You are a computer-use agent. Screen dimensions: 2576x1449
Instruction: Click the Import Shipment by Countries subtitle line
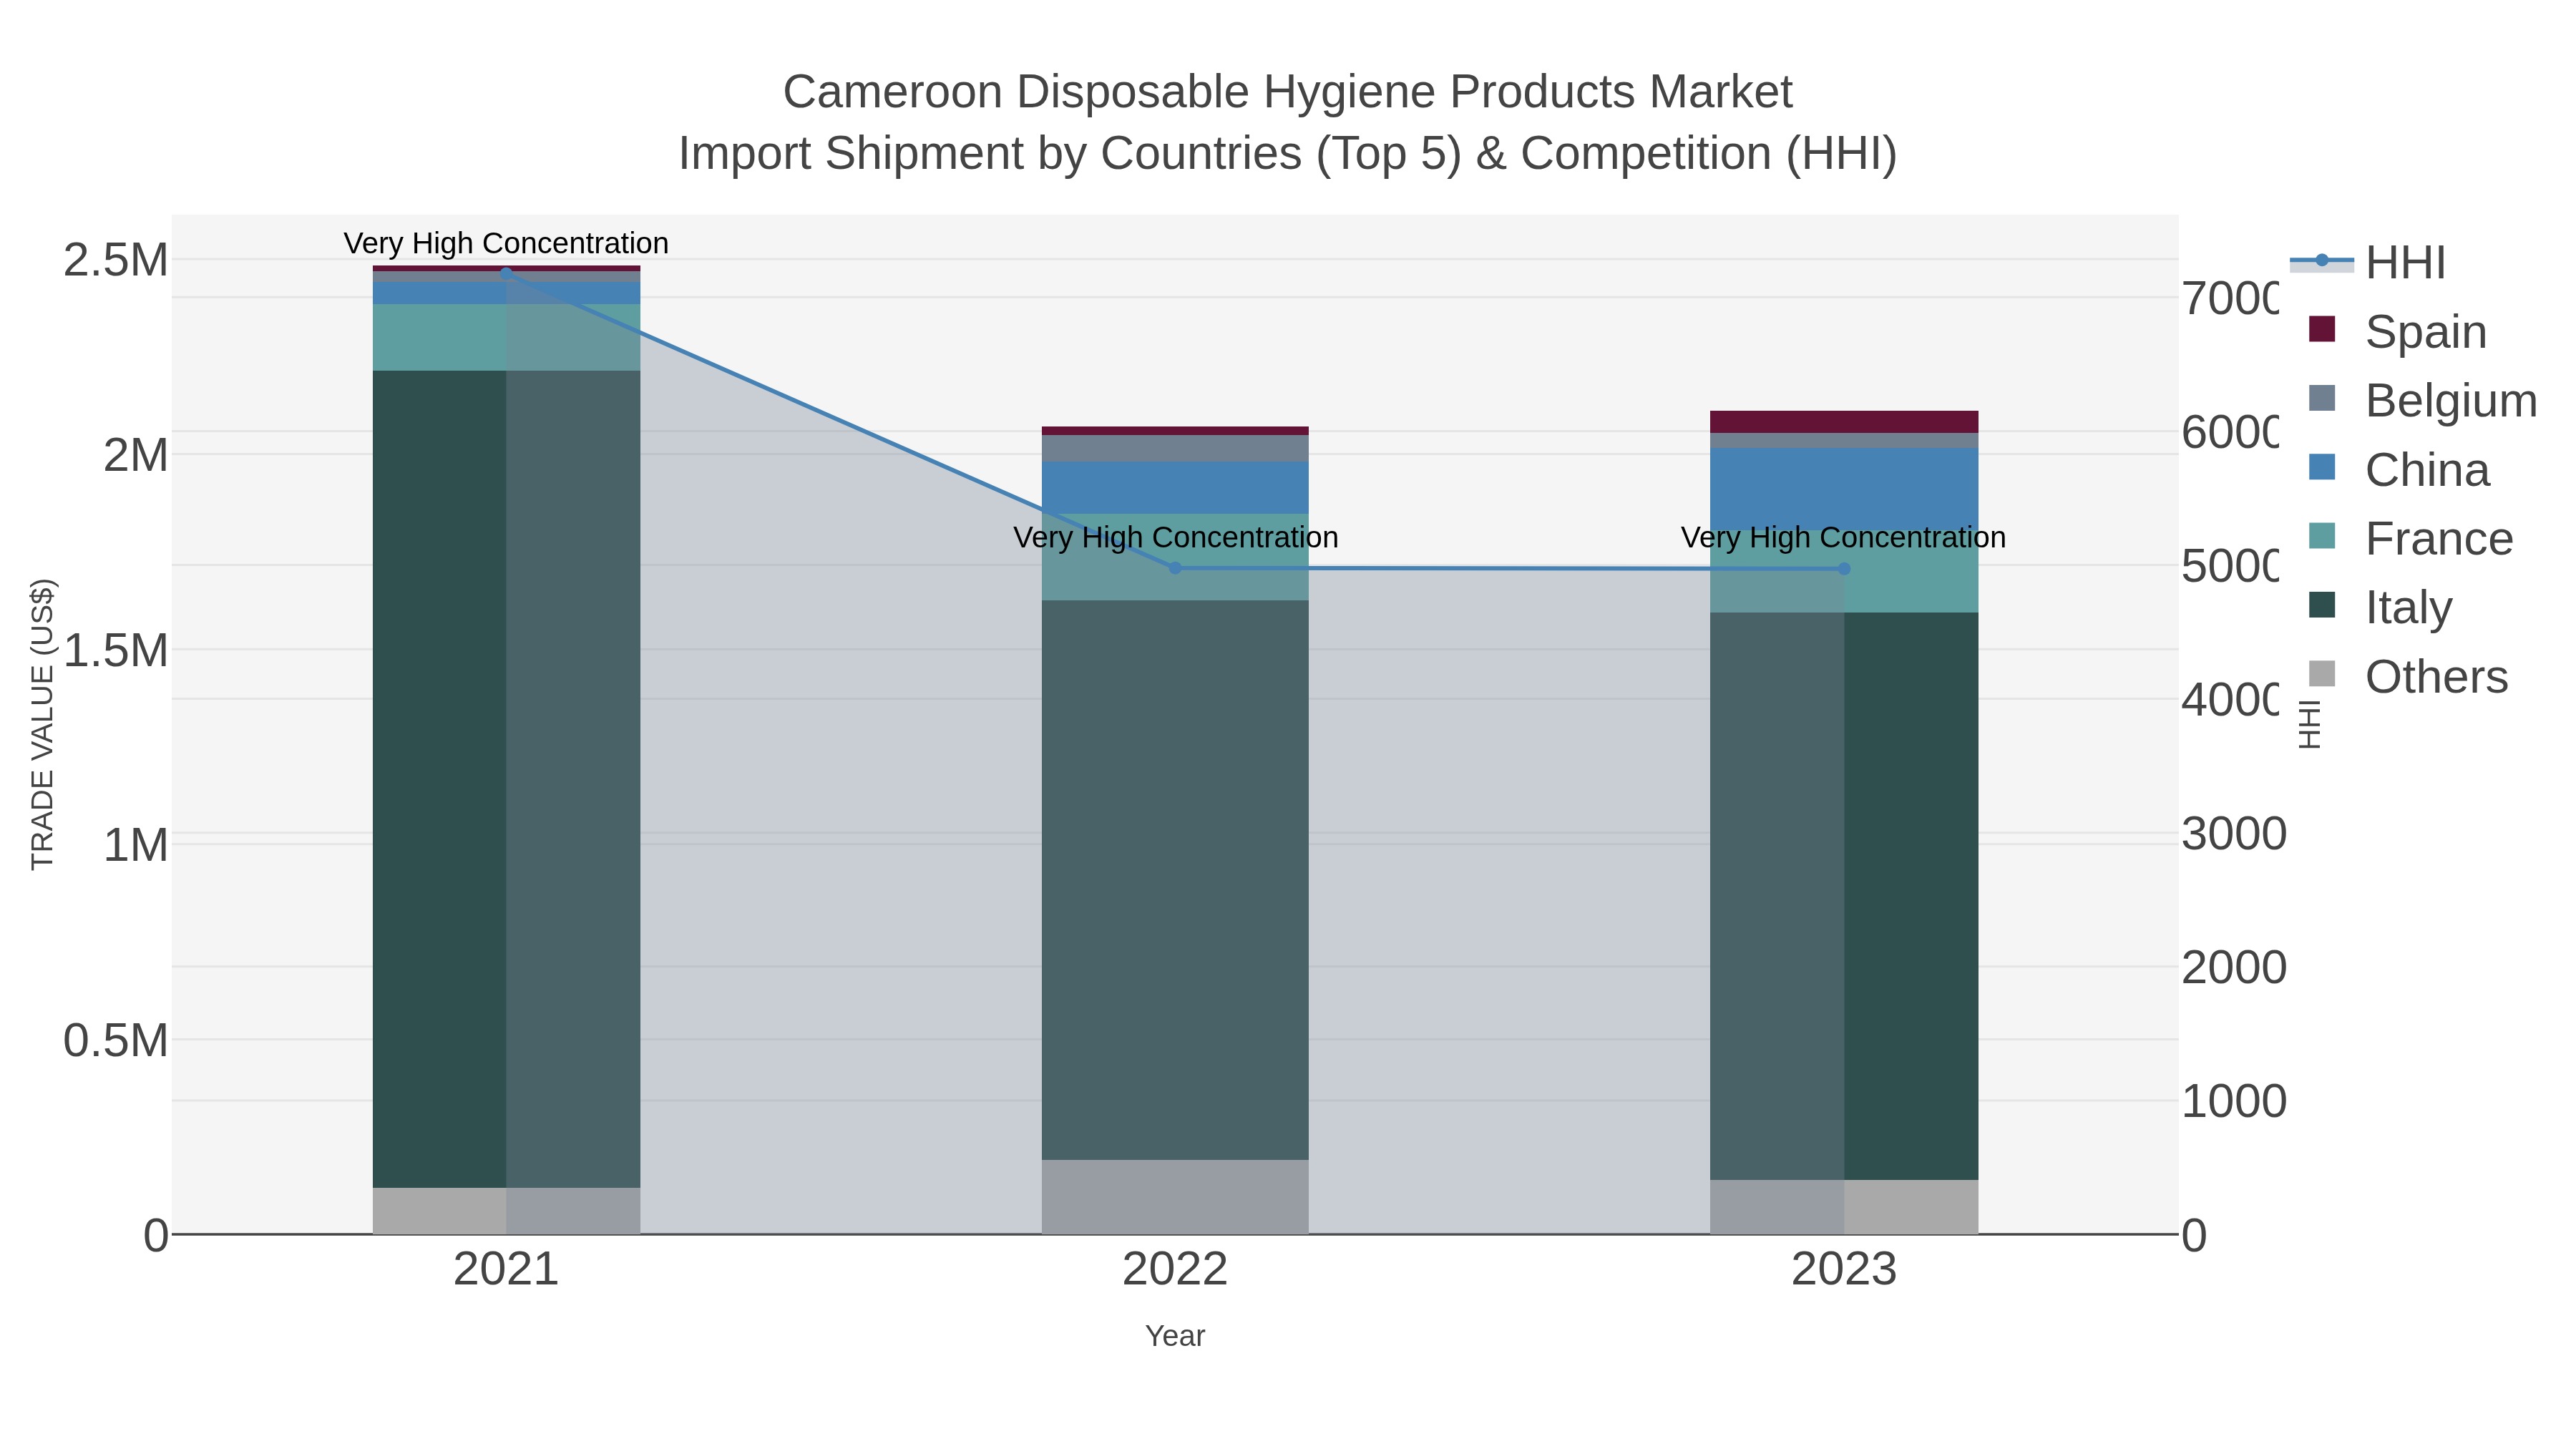point(1288,154)
